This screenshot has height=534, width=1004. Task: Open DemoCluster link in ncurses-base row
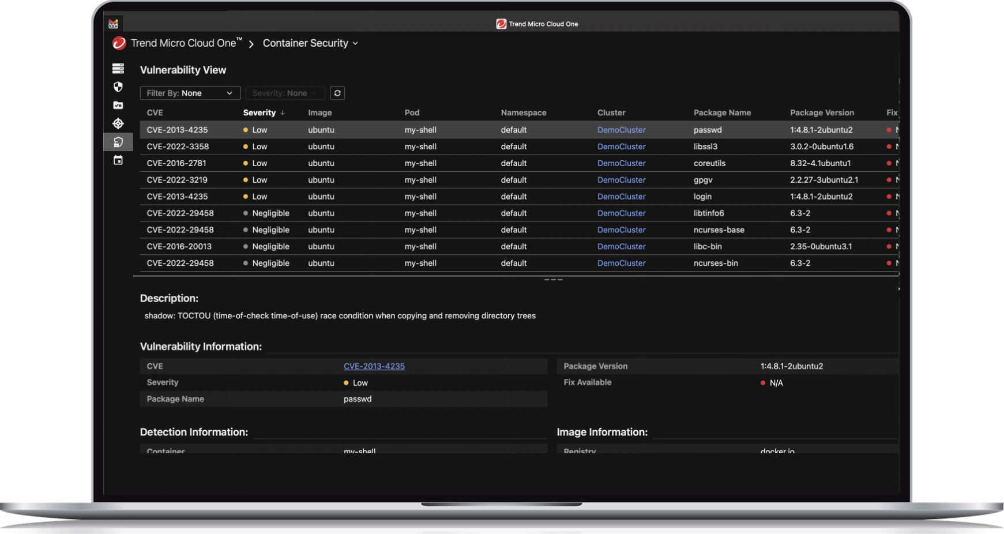621,230
